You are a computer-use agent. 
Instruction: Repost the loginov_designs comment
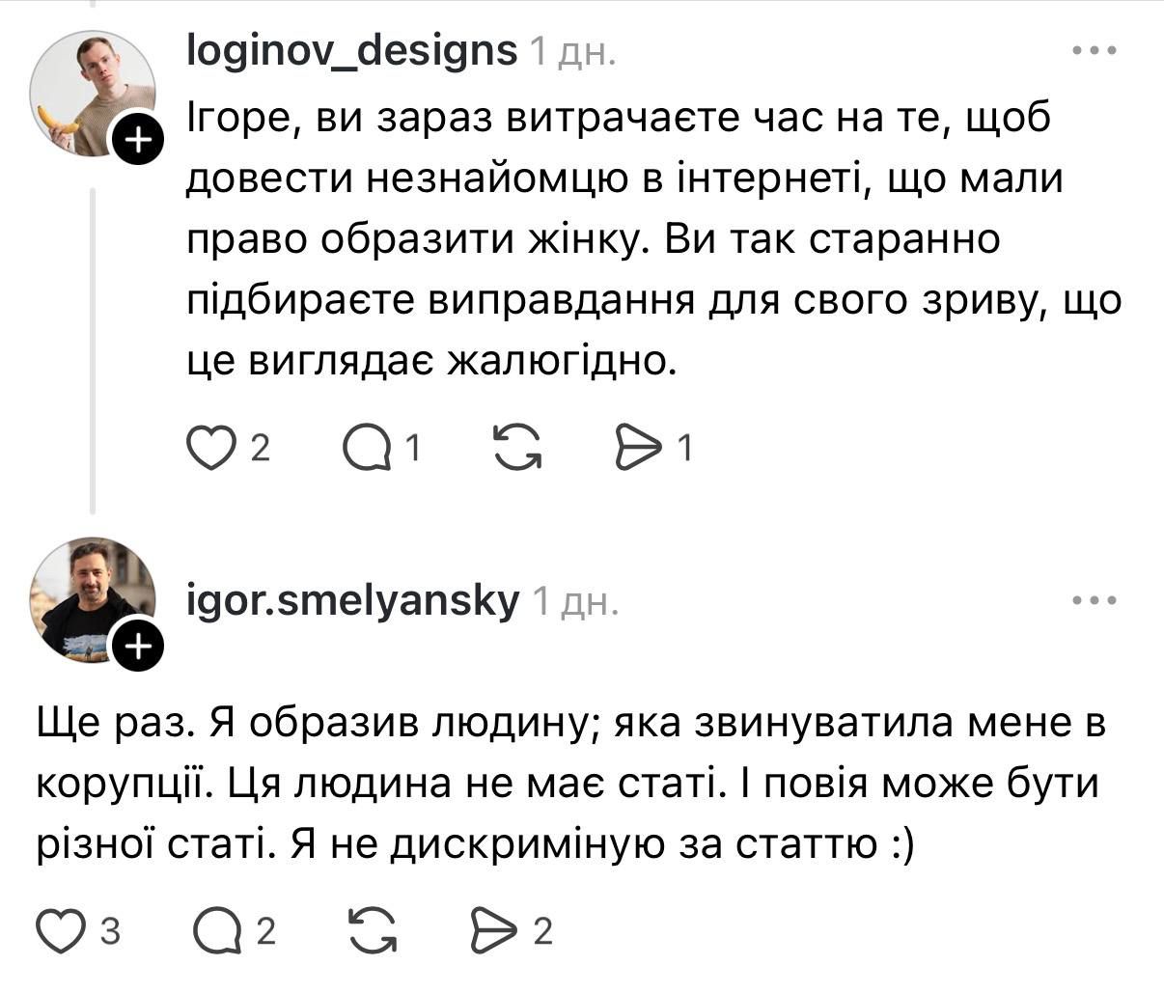click(517, 449)
